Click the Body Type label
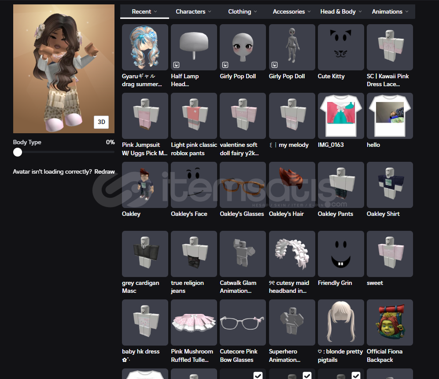 (x=27, y=142)
